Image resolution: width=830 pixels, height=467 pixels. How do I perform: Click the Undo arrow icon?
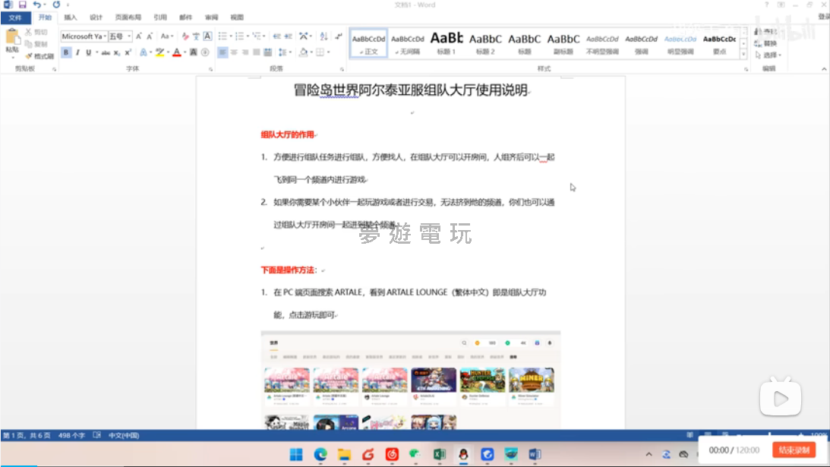click(37, 5)
